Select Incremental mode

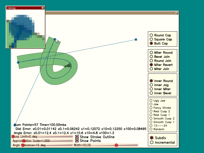(x=162, y=143)
